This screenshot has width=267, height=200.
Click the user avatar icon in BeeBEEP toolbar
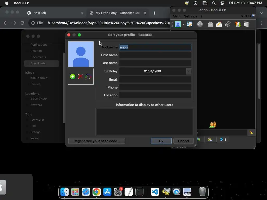point(178,24)
